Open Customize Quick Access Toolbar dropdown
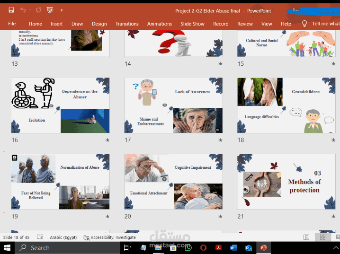The height and width of the screenshot is (254, 340). pos(62,10)
